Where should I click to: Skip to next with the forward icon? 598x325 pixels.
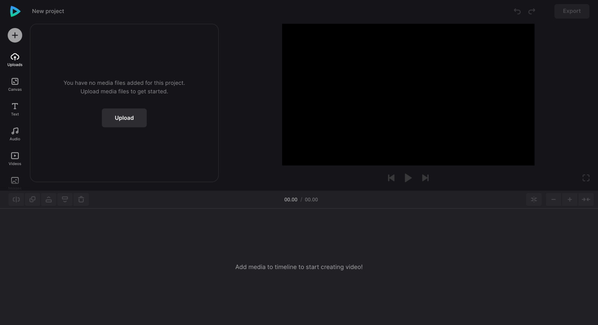[425, 178]
